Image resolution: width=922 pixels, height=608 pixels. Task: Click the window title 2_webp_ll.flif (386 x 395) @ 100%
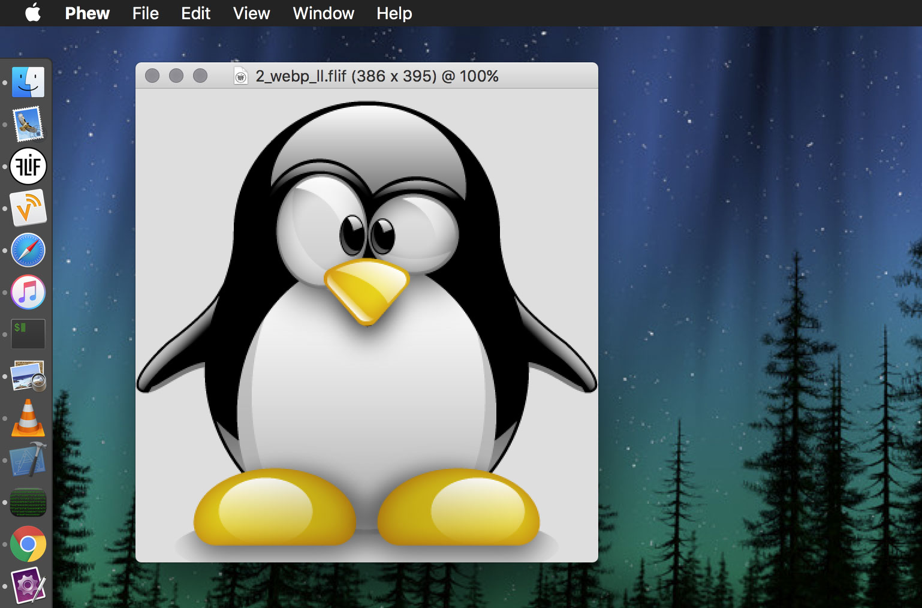377,76
